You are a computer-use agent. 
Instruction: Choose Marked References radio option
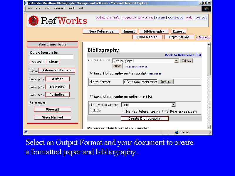pyautogui.click(x=124, y=111)
